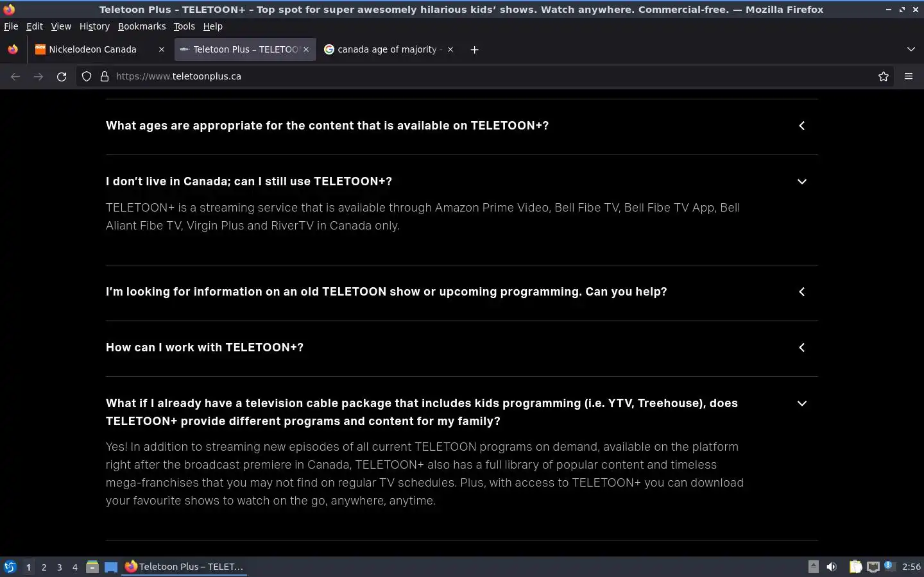Open the update notifier tray icon

click(889, 565)
